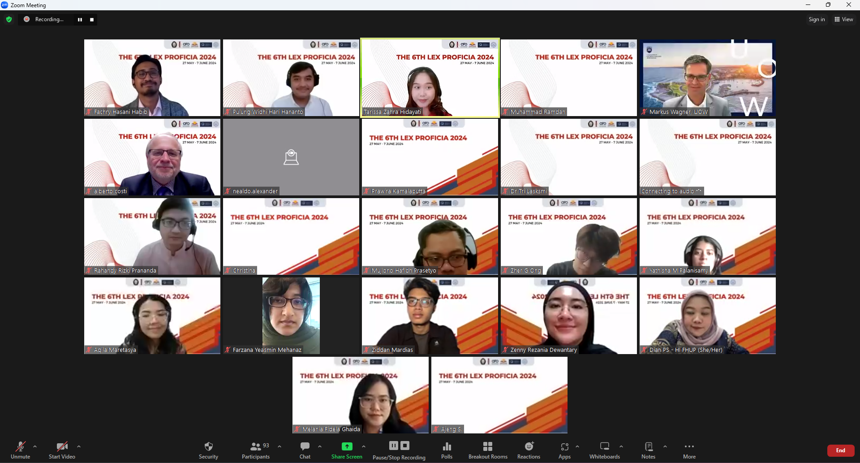Open the Participants list
Image resolution: width=860 pixels, height=463 pixels.
click(x=255, y=450)
